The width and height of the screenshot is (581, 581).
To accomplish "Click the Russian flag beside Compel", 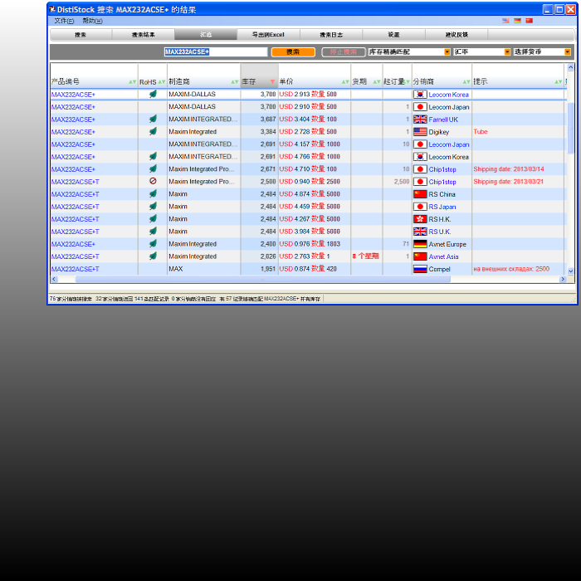I will coord(420,269).
